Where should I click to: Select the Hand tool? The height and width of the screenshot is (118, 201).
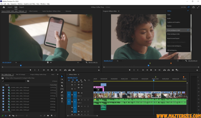pyautogui.click(x=62, y=98)
